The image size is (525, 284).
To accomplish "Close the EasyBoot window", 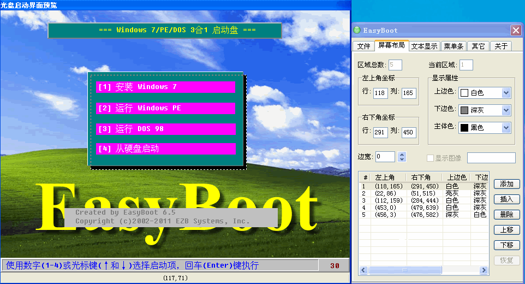I will (x=515, y=31).
